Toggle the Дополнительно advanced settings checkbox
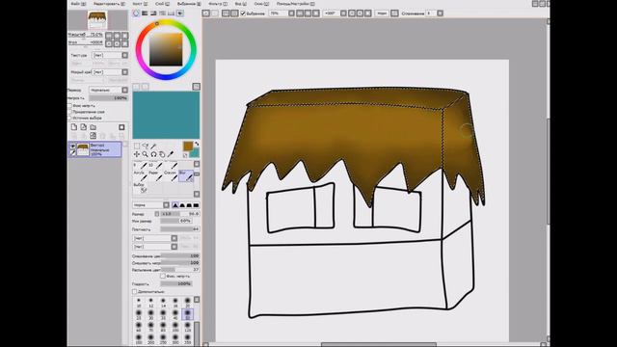Viewport: 617px width, 347px height. coord(135,291)
